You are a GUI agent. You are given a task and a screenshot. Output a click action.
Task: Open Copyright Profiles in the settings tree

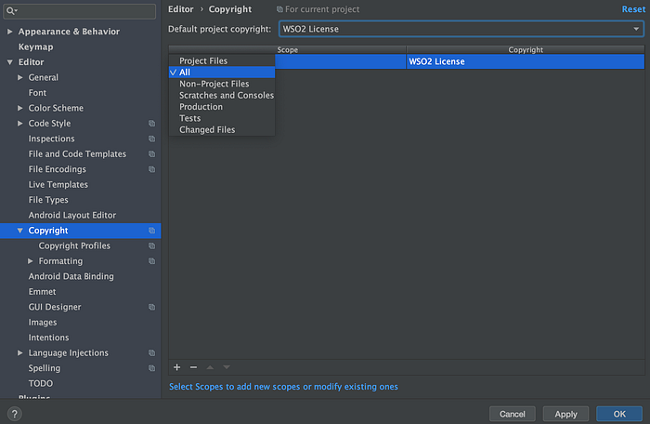pos(74,245)
